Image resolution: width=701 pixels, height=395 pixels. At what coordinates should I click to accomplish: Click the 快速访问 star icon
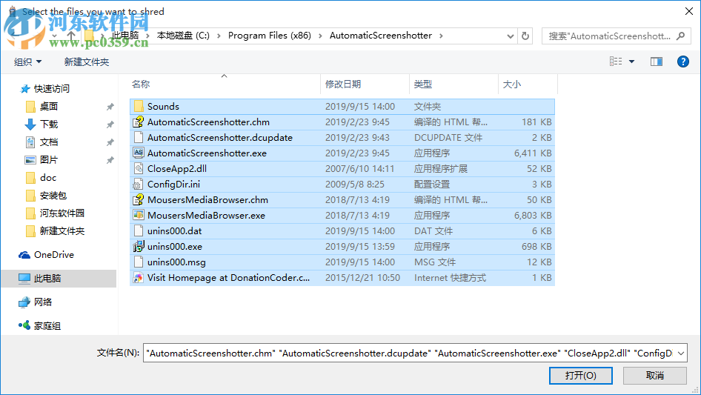25,89
